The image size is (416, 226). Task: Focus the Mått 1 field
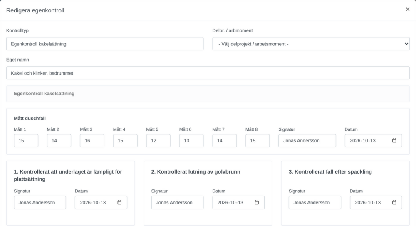point(26,141)
